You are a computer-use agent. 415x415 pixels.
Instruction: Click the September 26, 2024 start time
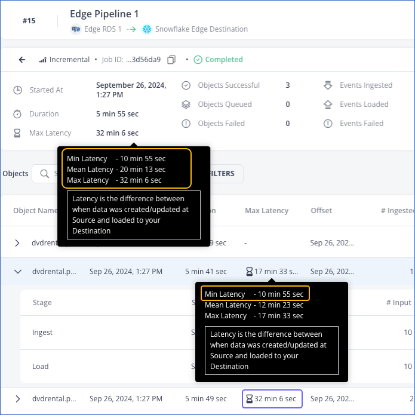point(131,90)
